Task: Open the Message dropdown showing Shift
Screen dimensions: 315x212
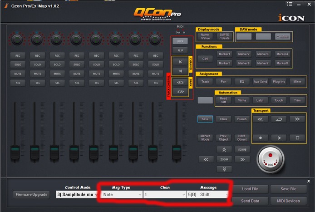Action: [208, 194]
